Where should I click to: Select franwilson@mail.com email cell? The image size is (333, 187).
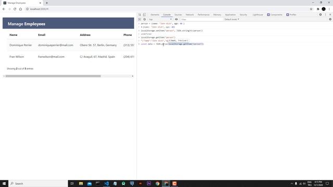51,57
